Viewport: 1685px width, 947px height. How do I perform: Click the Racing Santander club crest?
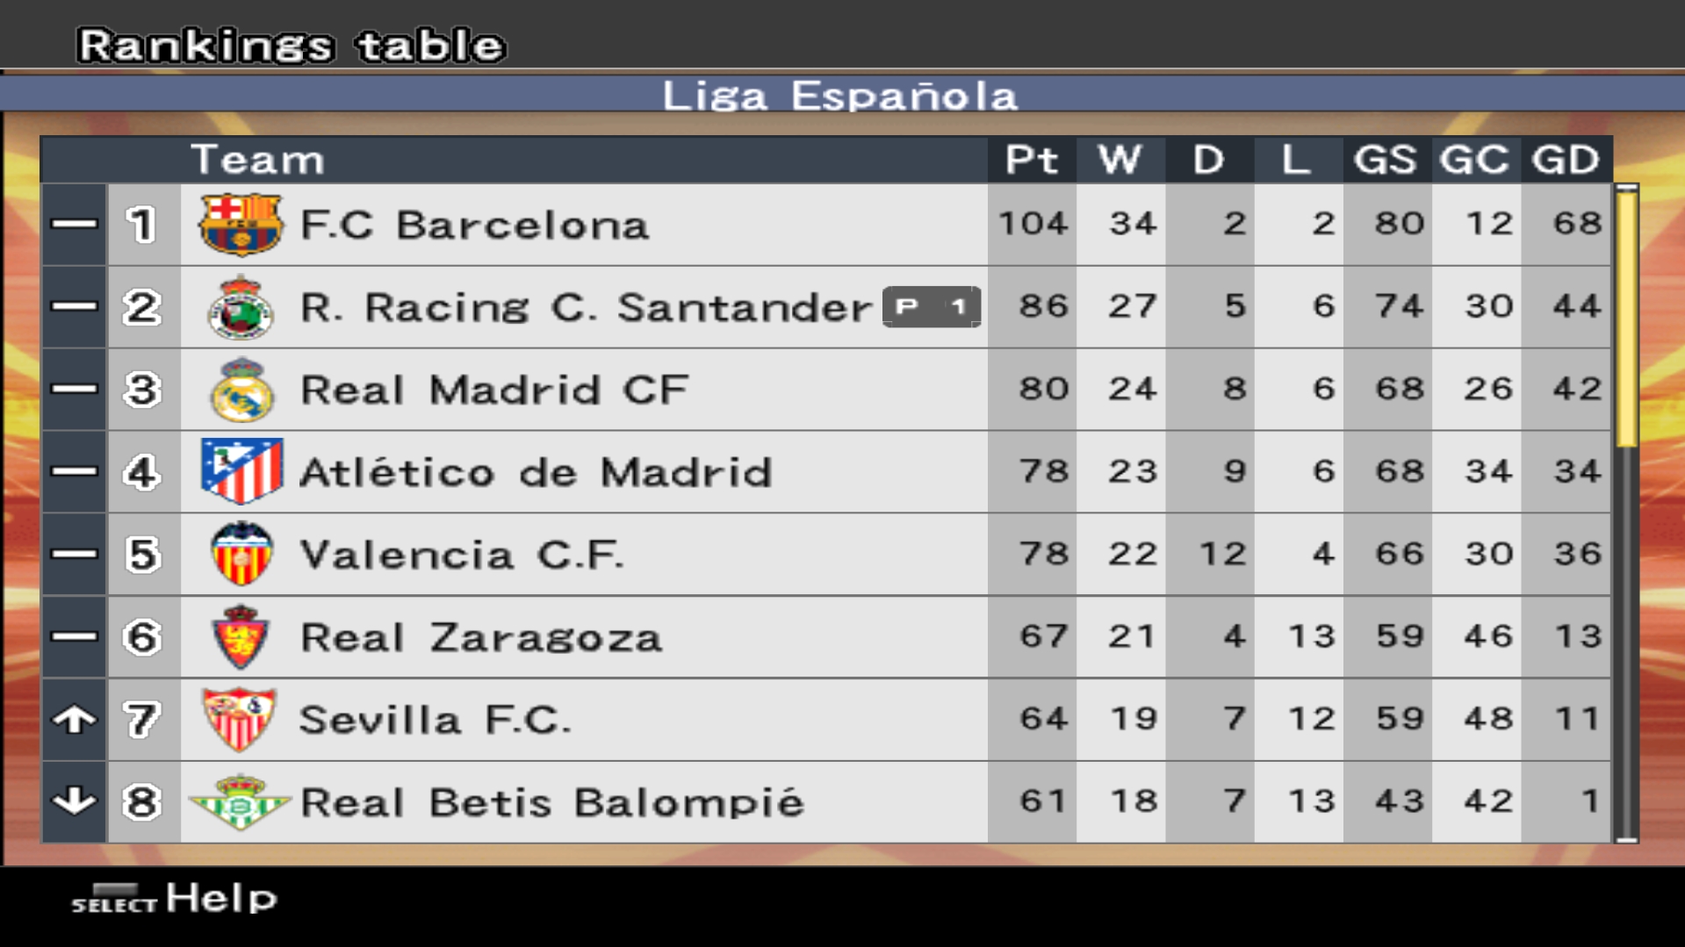pyautogui.click(x=240, y=307)
